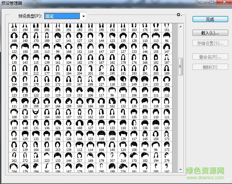Select the hair brush preset numbered 285

click(156, 167)
